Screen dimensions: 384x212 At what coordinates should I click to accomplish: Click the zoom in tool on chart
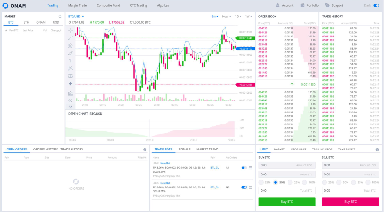coord(70,100)
